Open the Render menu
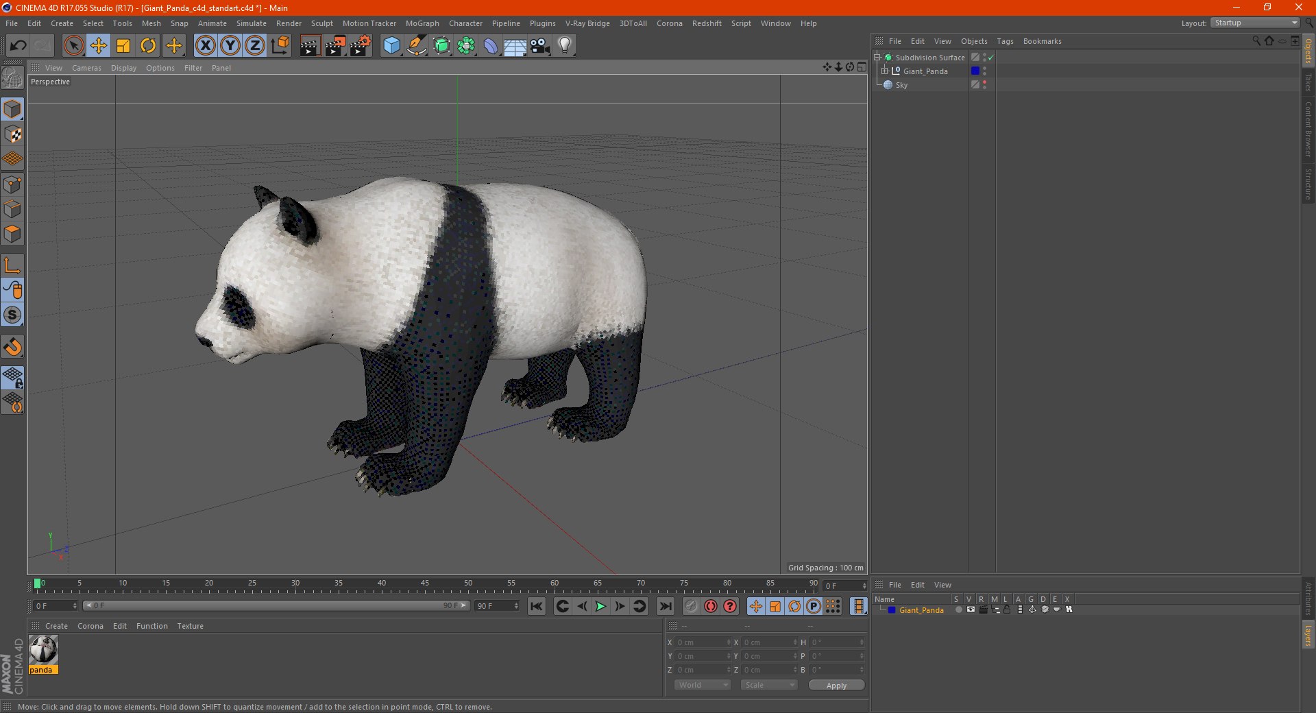This screenshot has height=713, width=1316. point(289,23)
